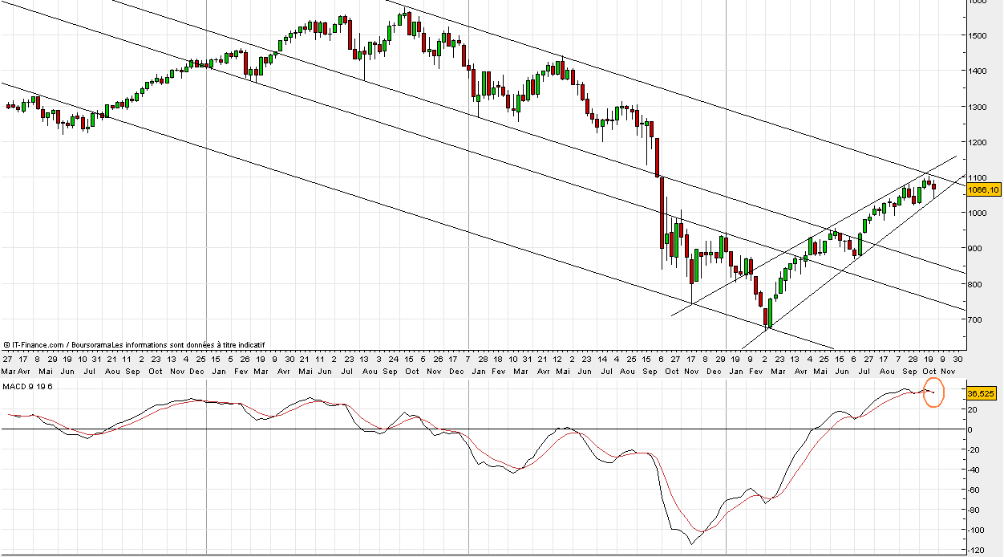1004x557 pixels.
Task: Click the 1500 level on the price axis
Action: [x=977, y=36]
